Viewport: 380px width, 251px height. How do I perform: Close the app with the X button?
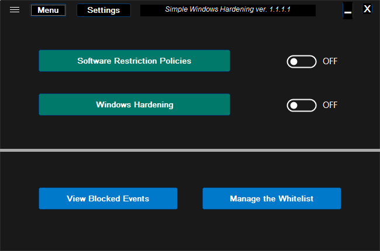click(367, 9)
